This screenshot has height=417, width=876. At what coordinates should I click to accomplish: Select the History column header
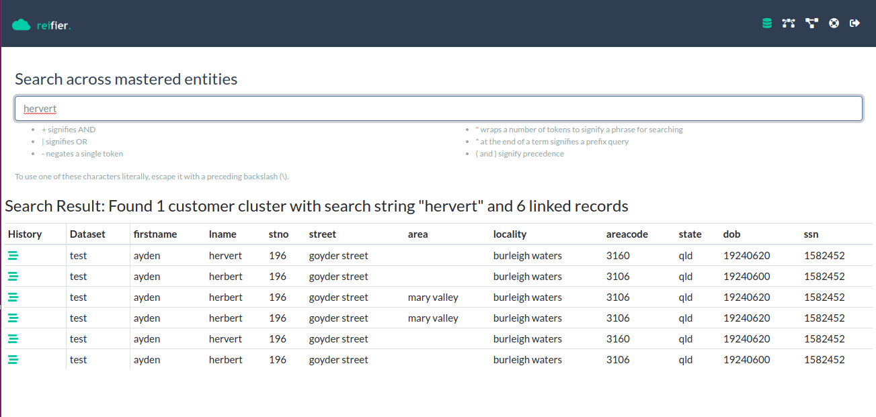(25, 234)
